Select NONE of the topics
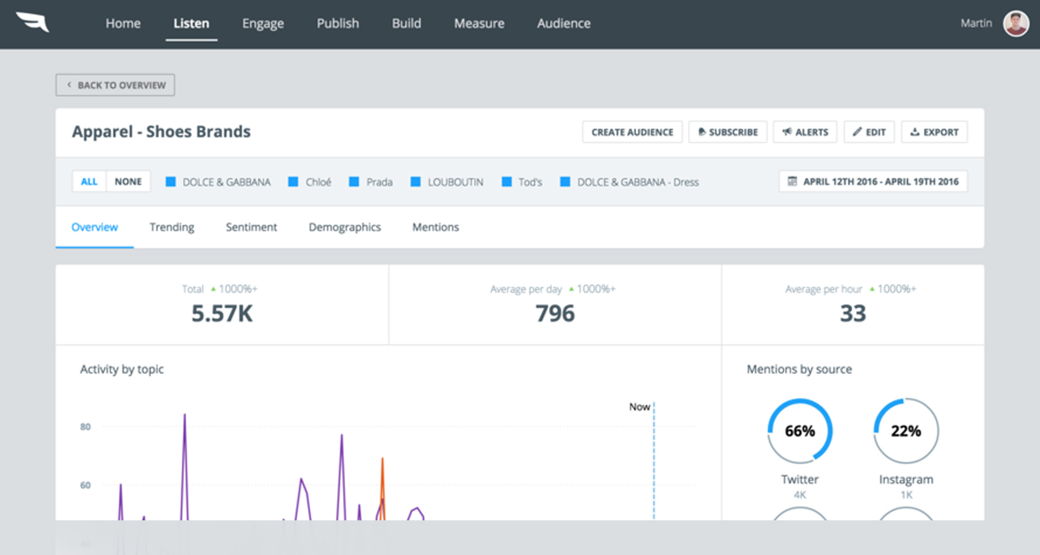1040x555 pixels. [x=128, y=182]
